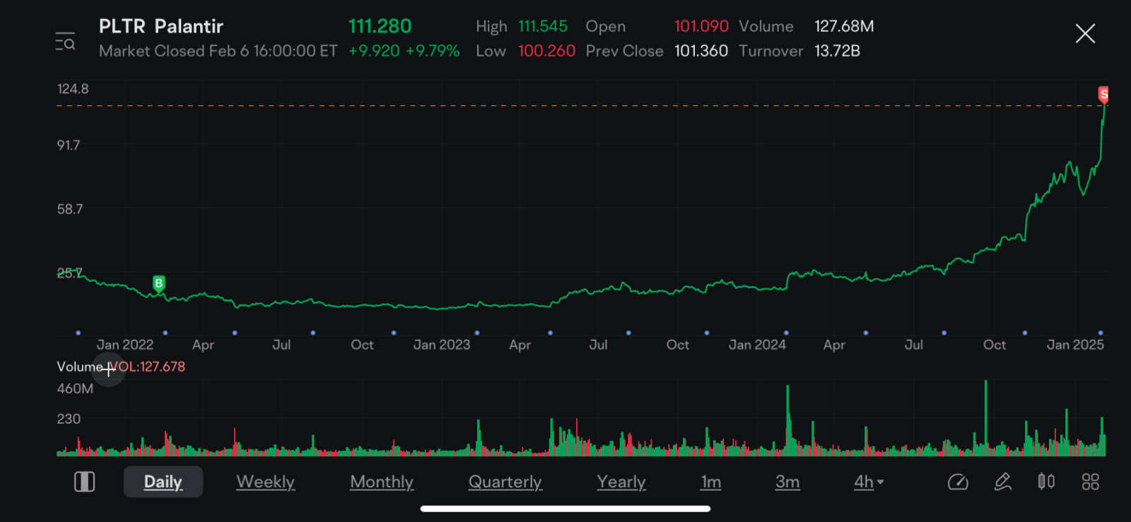Expand the 4h interval dropdown

click(869, 482)
